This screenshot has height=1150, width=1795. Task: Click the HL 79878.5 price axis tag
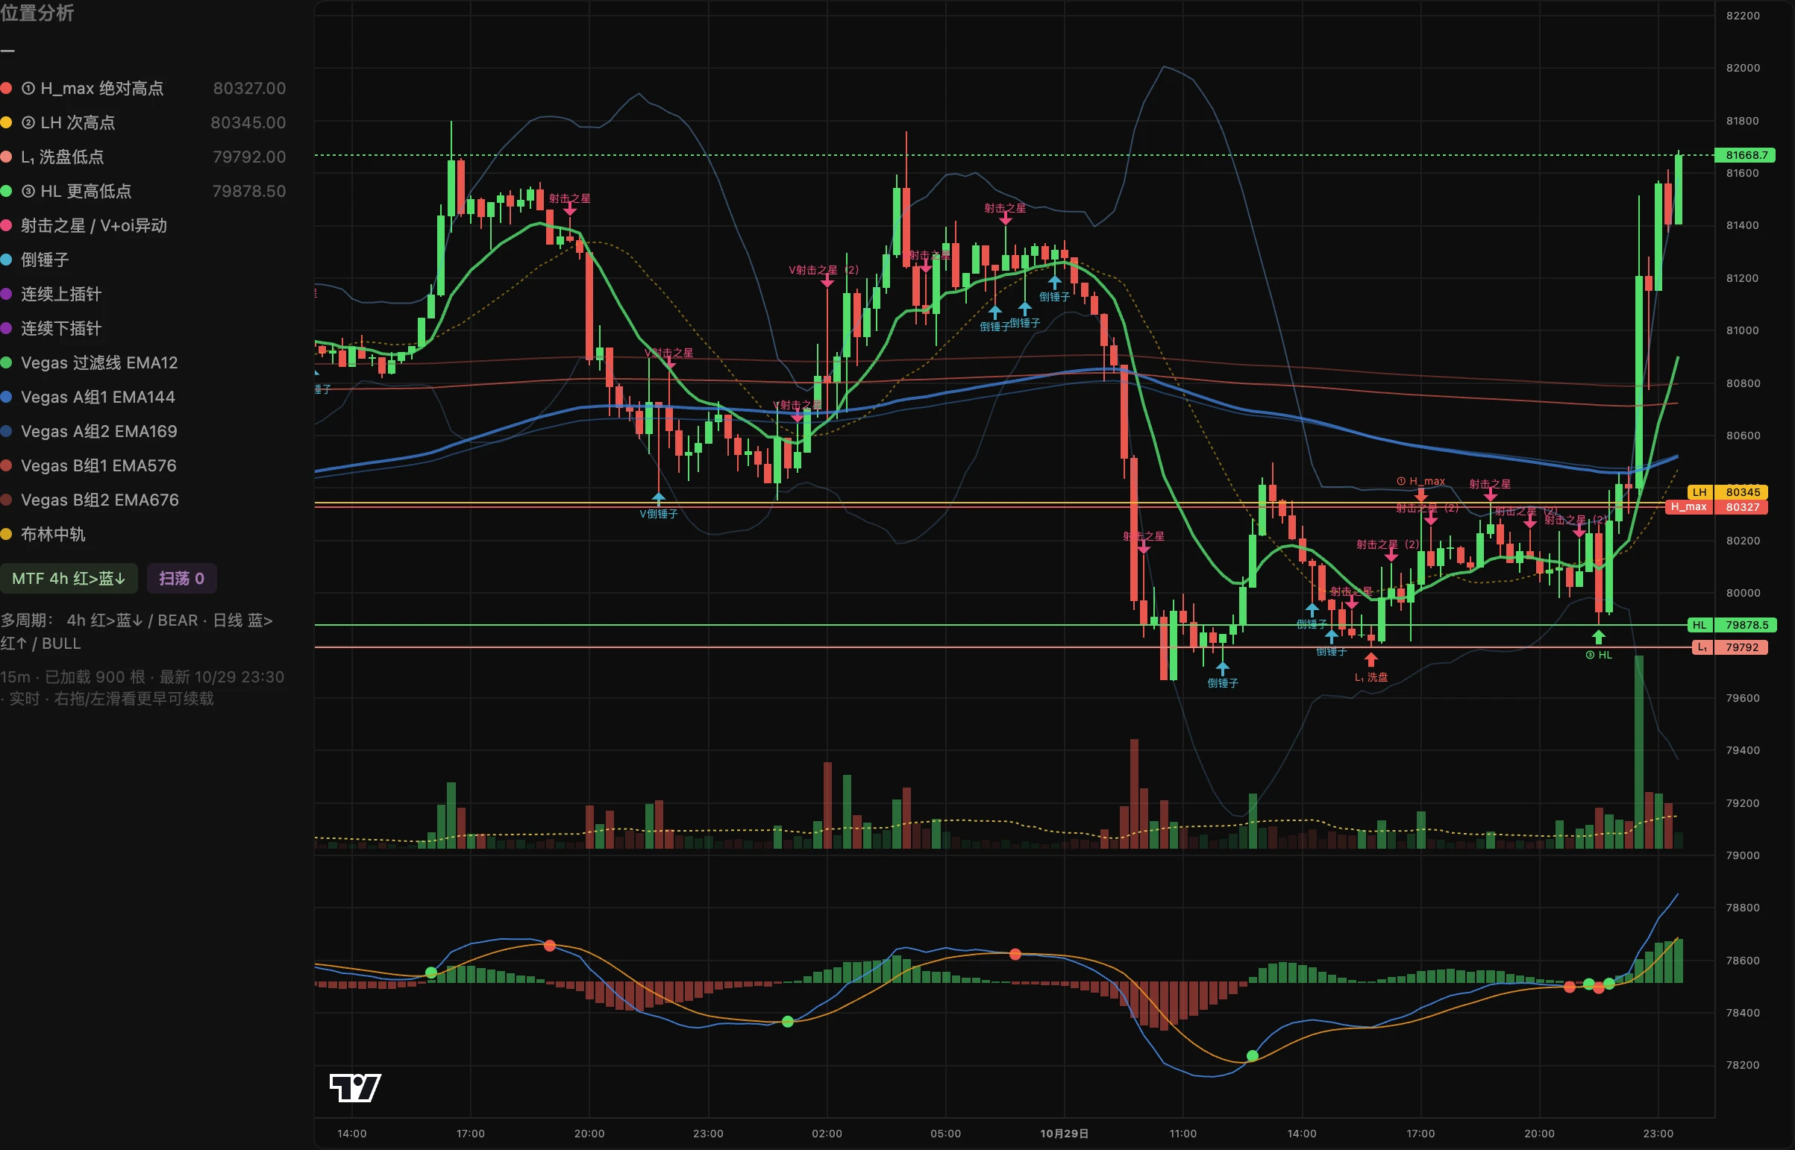click(x=1732, y=625)
